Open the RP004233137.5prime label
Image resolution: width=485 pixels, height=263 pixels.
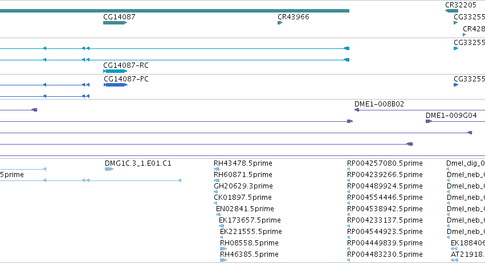tap(385, 220)
